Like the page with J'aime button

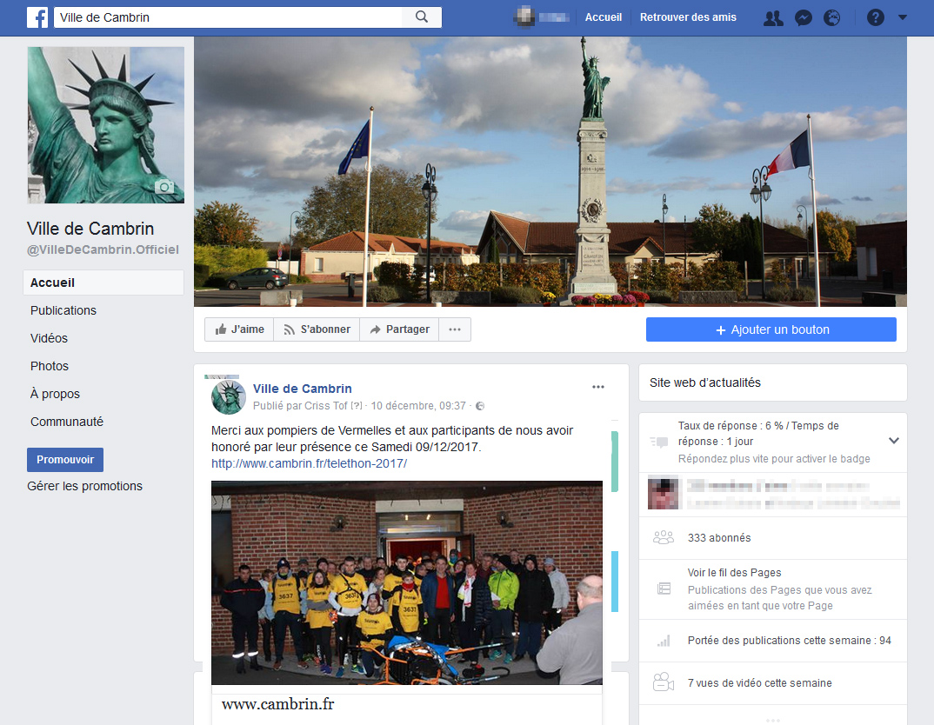tap(239, 329)
